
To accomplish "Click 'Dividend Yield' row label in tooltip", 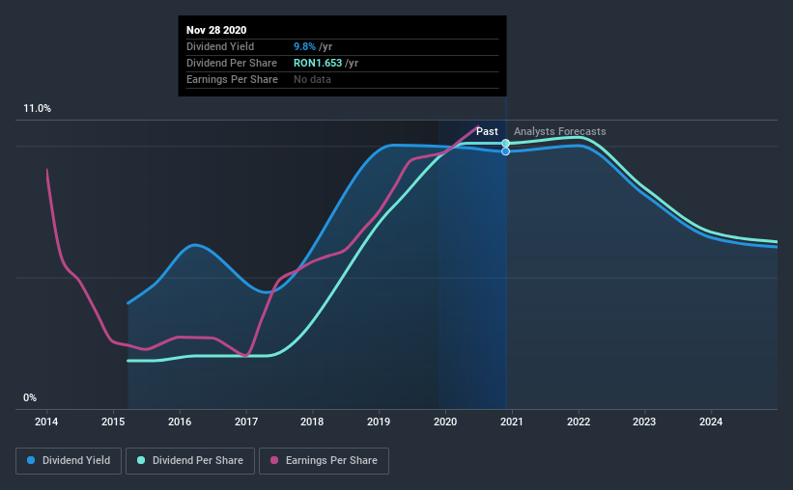I will point(220,46).
